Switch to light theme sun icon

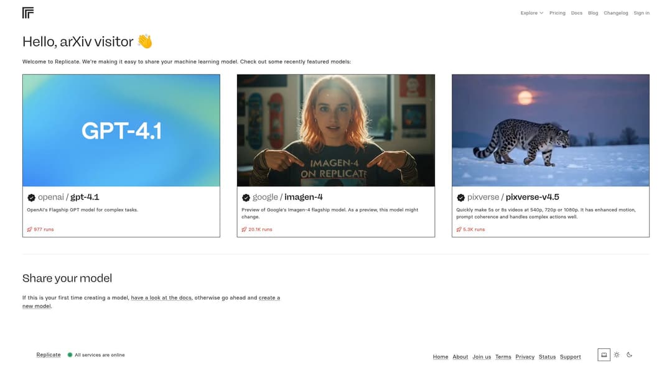click(617, 354)
